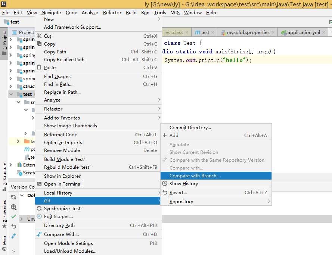Click the Revert undo arrow icon

165,192
